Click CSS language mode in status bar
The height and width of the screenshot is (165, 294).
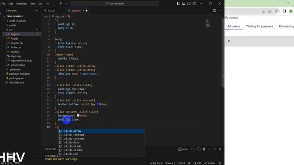[x=198, y=163]
